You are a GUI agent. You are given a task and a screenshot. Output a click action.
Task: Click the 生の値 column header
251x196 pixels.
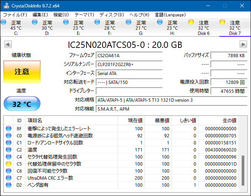[x=229, y=121]
